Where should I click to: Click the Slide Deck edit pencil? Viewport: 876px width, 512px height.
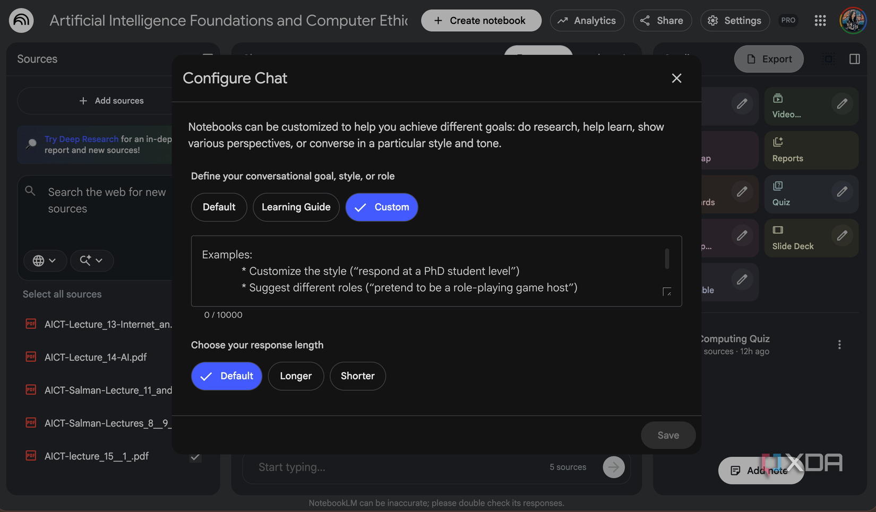click(842, 236)
